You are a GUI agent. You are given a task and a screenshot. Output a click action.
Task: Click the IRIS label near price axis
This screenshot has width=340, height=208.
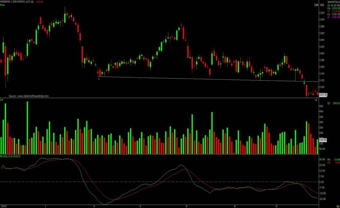coord(322,5)
